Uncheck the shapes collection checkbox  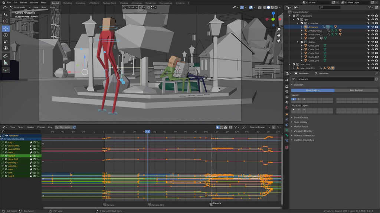[x=302, y=42]
